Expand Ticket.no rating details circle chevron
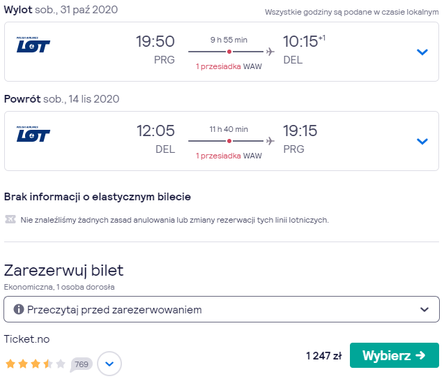Screen dimensions: 444x379 pos(109,364)
